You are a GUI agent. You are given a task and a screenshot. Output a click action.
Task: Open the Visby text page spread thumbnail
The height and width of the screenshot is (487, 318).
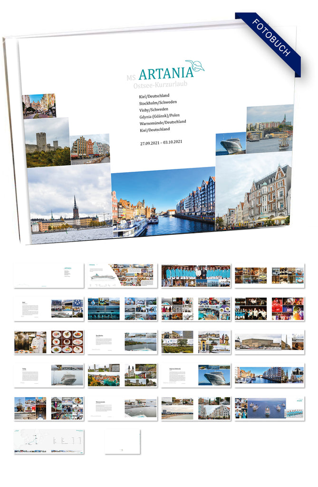click(x=49, y=376)
